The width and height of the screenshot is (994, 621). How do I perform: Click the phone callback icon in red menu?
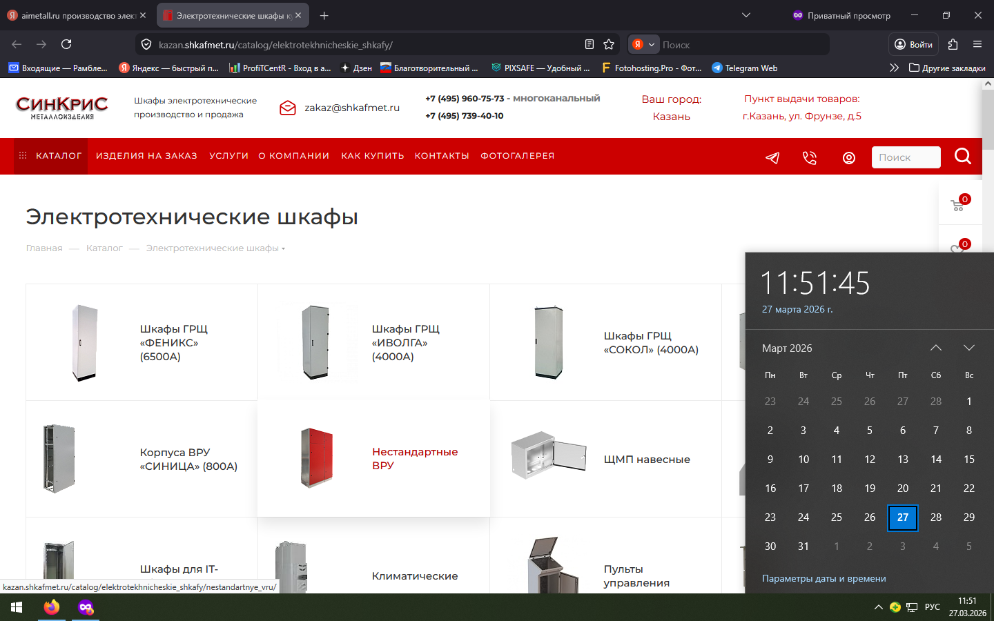(810, 157)
